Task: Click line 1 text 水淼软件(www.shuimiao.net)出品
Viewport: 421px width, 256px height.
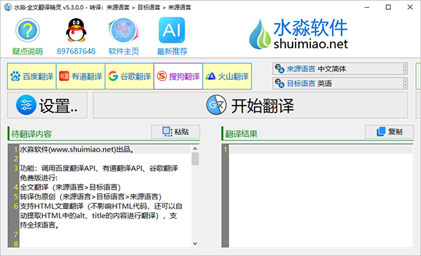Action: [x=77, y=150]
